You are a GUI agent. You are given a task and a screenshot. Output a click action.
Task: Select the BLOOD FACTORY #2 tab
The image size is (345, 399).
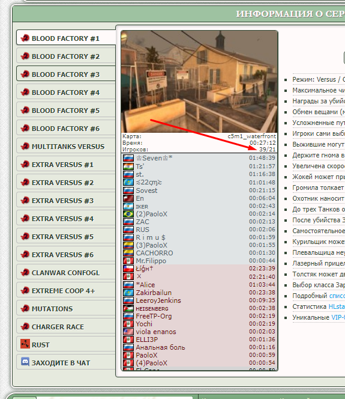[67, 56]
